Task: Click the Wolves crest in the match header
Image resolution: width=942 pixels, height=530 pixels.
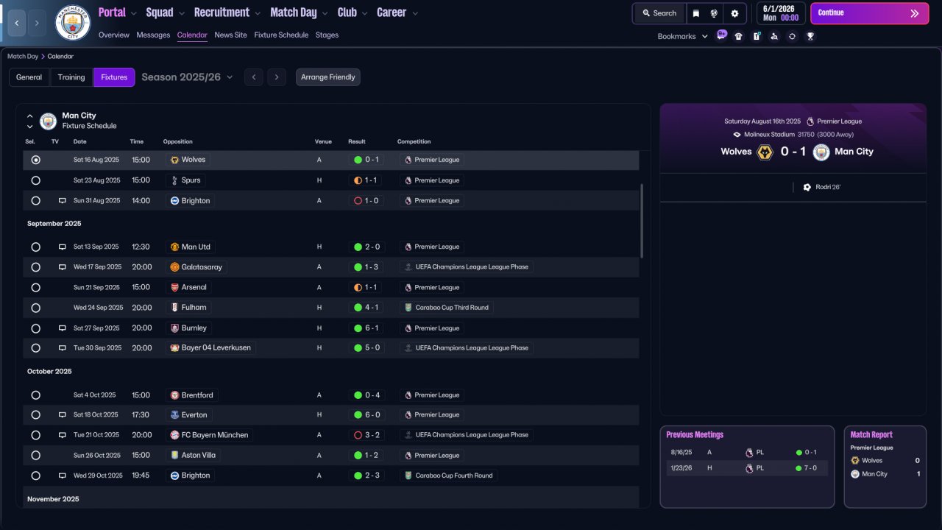Action: [765, 152]
